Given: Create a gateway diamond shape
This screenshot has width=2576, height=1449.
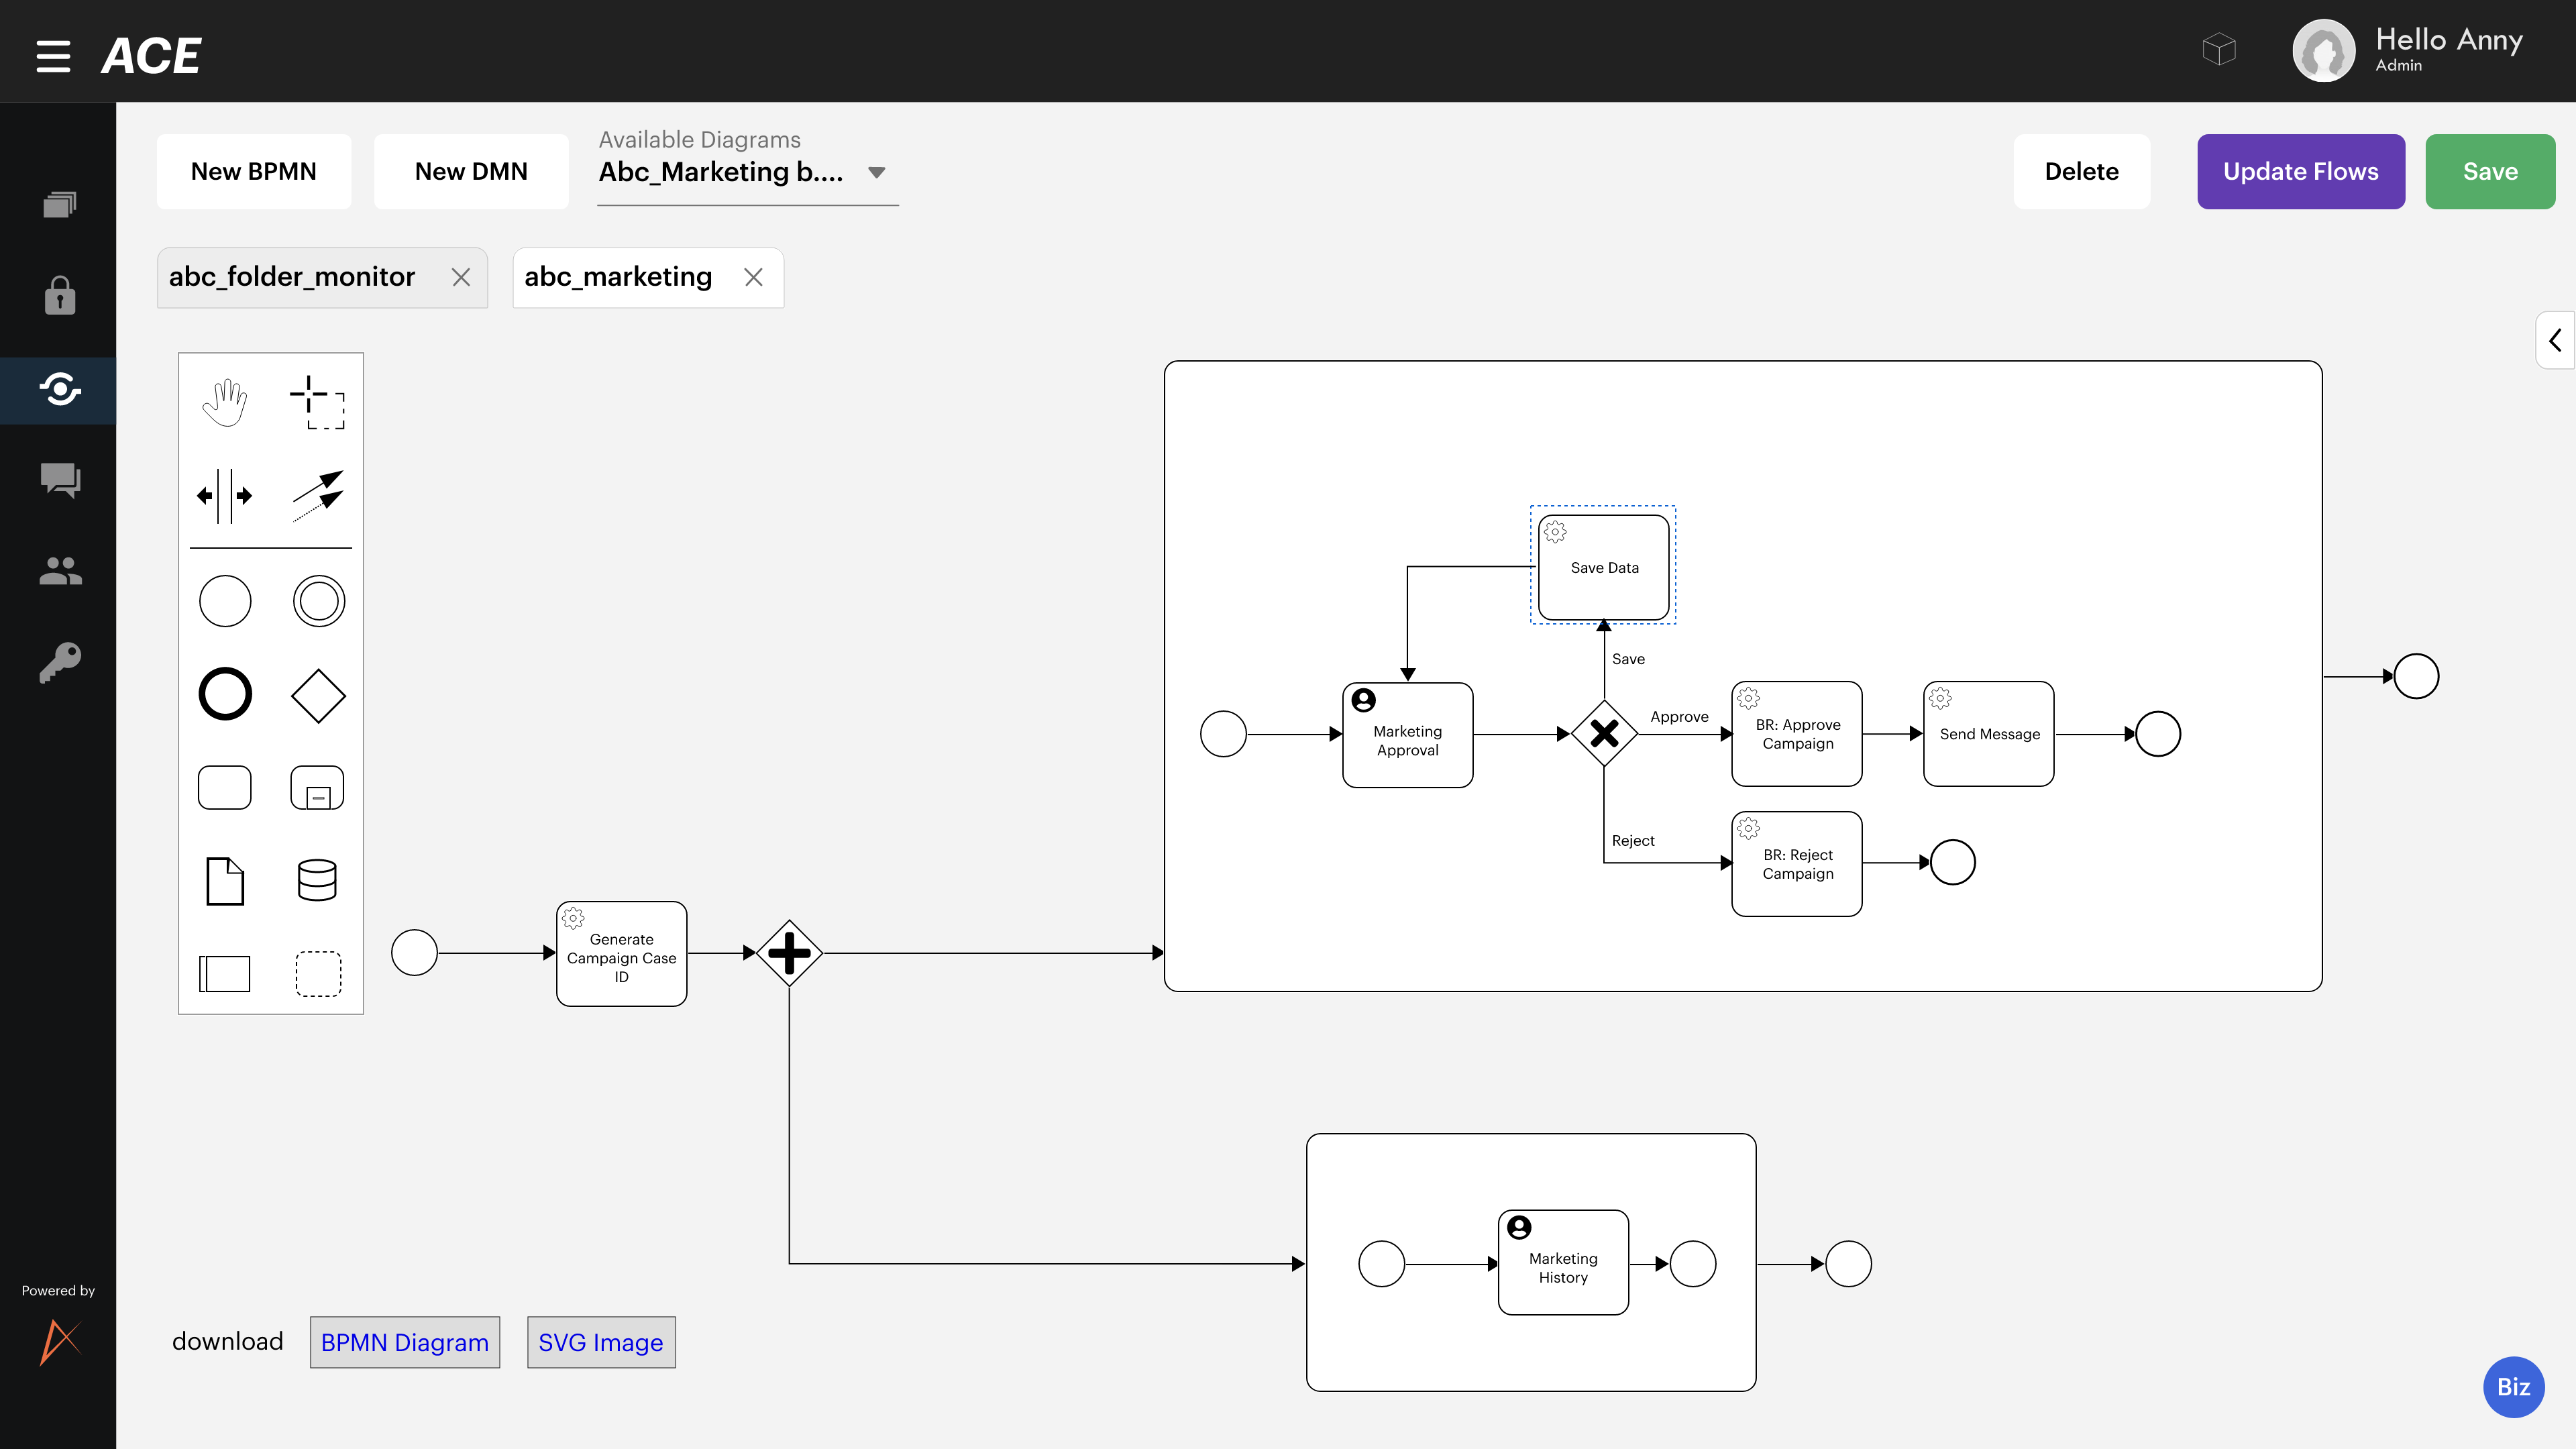Looking at the screenshot, I should point(317,695).
